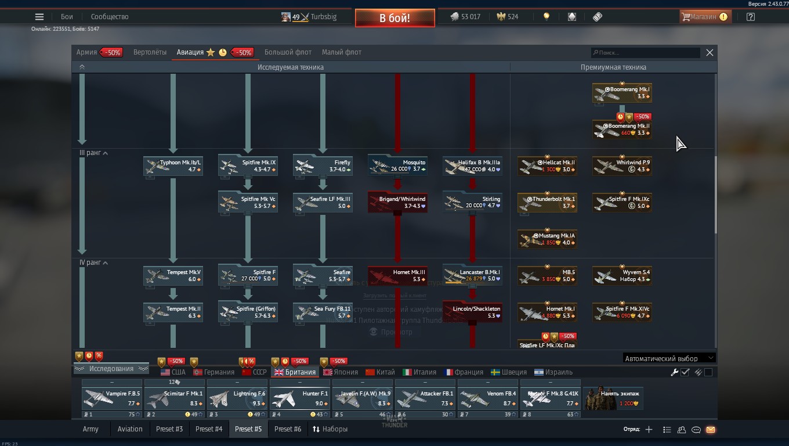Click the research tree vertical scrollbar
This screenshot has width=789, height=446.
tap(715, 195)
